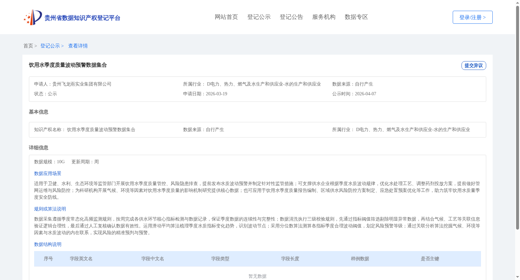Click the 样例数据 column header
This screenshot has height=280, width=520.
[360, 259]
